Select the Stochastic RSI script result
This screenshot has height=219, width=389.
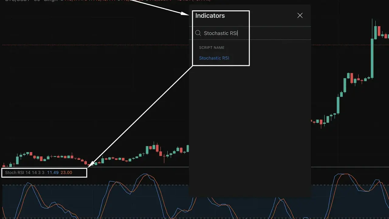pos(214,58)
